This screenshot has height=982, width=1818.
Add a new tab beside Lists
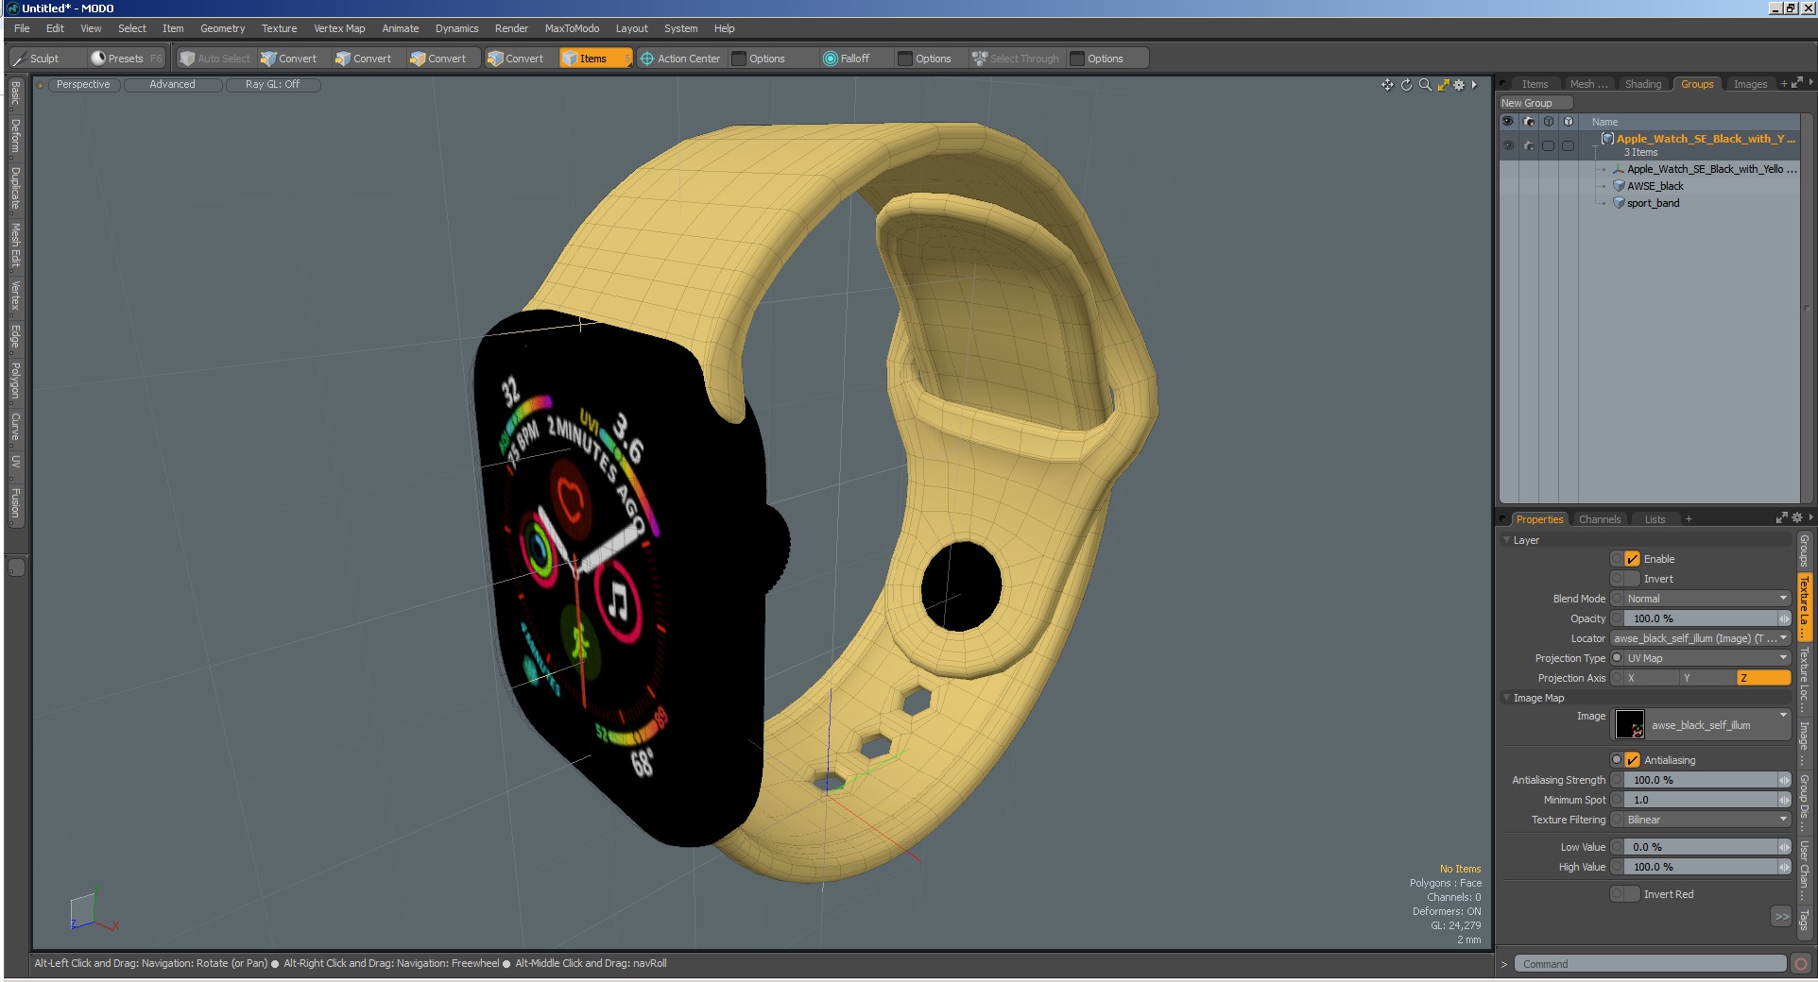1689,519
